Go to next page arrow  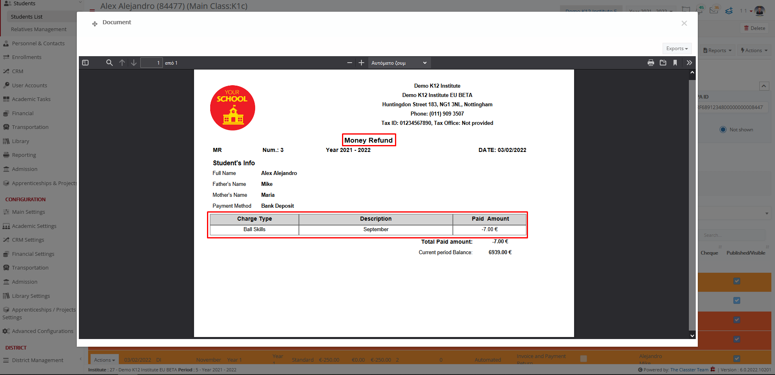[134, 63]
